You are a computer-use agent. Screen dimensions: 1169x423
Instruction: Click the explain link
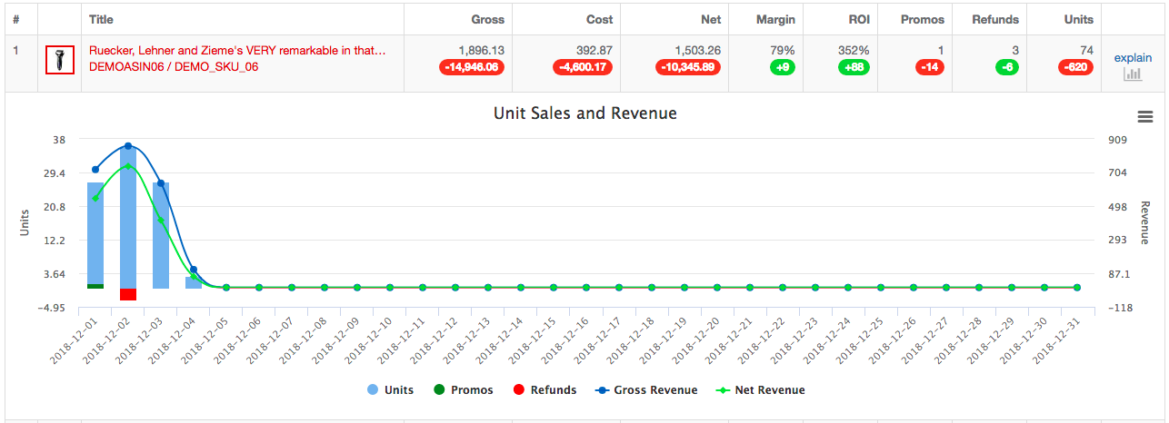(1133, 58)
